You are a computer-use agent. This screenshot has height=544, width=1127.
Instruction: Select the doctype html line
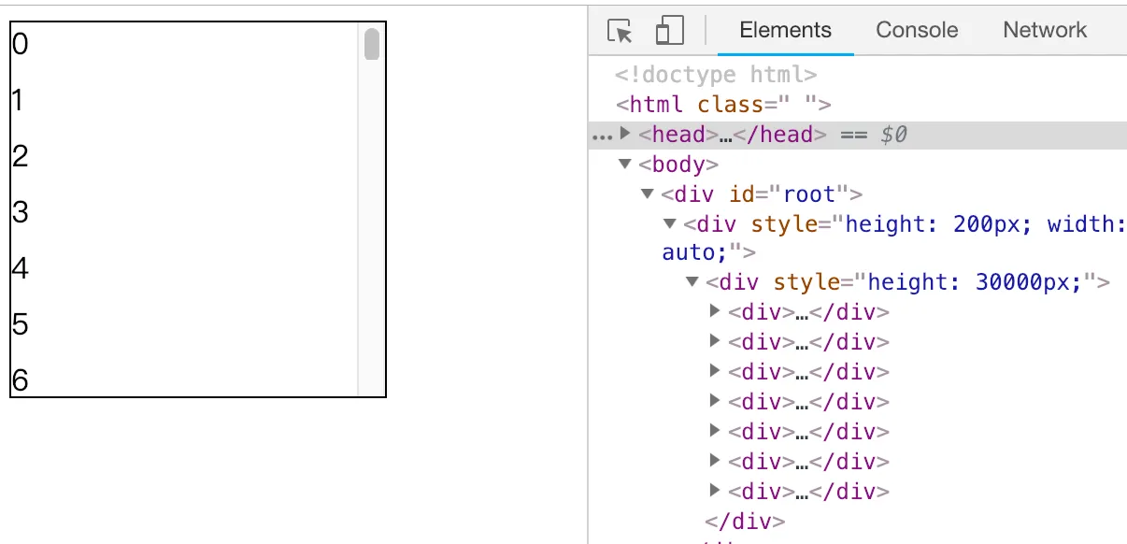click(717, 75)
